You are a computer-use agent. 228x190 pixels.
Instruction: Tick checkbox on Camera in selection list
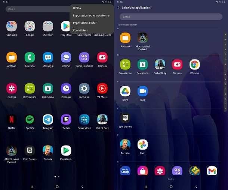click(173, 60)
